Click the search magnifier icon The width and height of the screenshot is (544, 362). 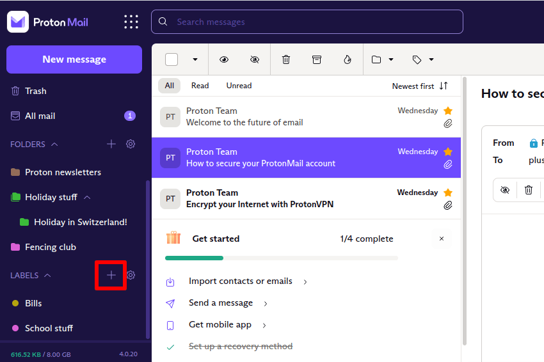(163, 22)
